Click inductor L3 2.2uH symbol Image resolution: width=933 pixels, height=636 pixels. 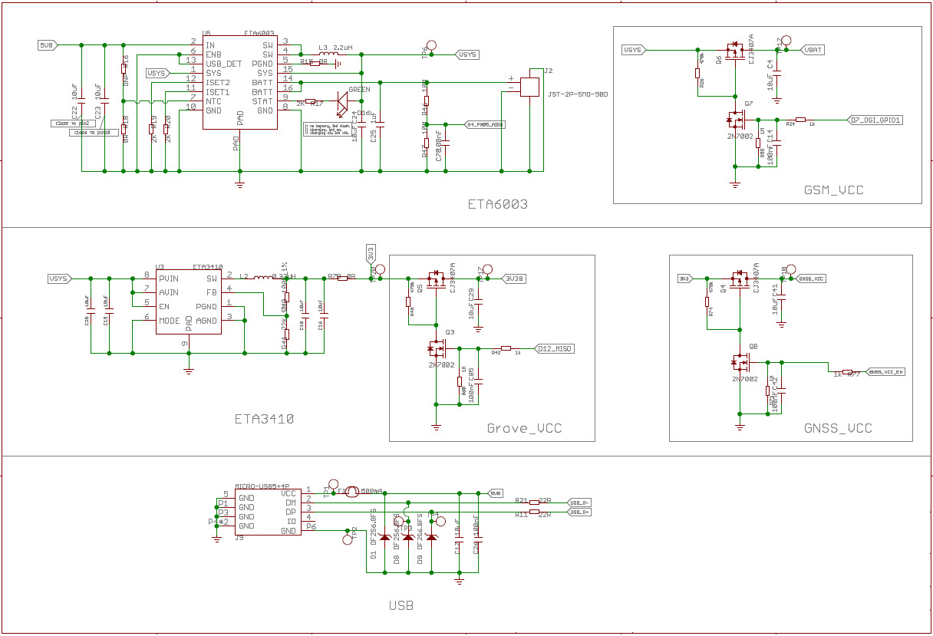[x=330, y=55]
